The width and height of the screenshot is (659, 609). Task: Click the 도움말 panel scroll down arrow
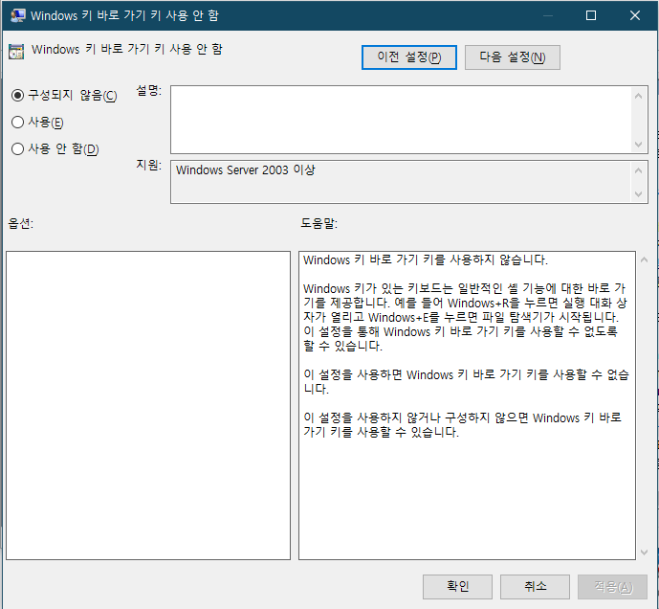pos(644,552)
